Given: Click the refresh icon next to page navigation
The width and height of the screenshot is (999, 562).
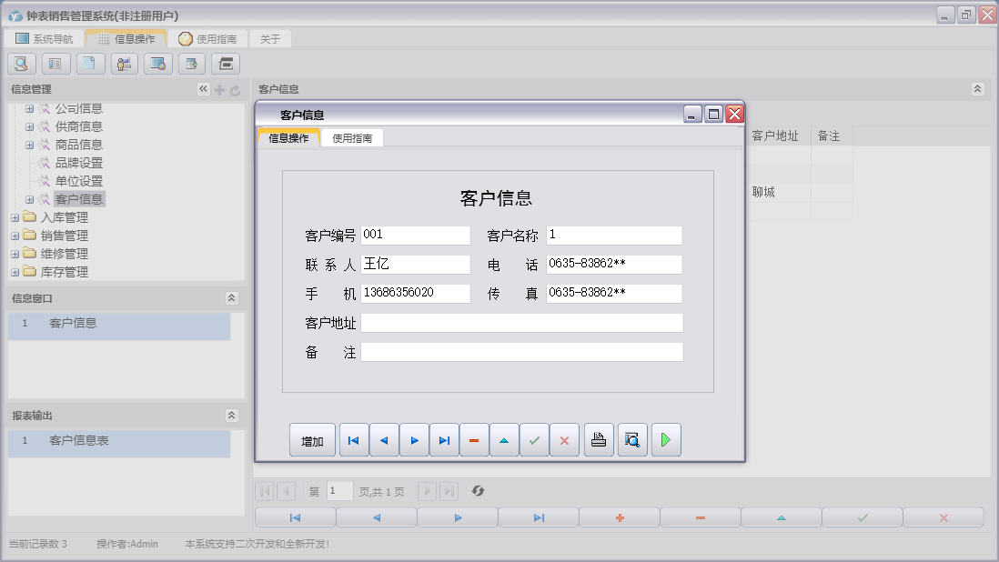Looking at the screenshot, I should [x=478, y=491].
